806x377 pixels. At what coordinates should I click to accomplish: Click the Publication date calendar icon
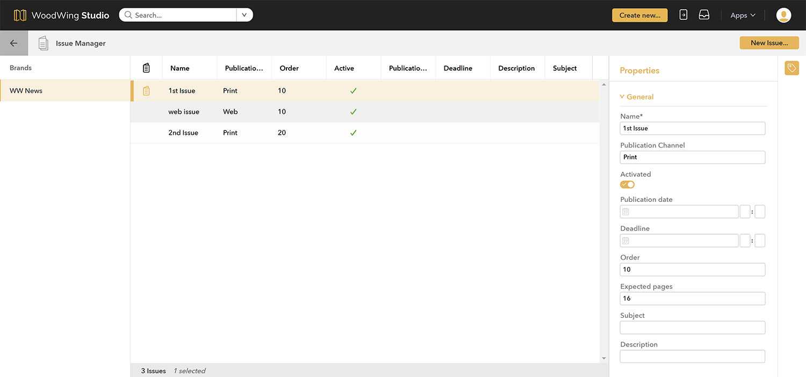coord(625,212)
